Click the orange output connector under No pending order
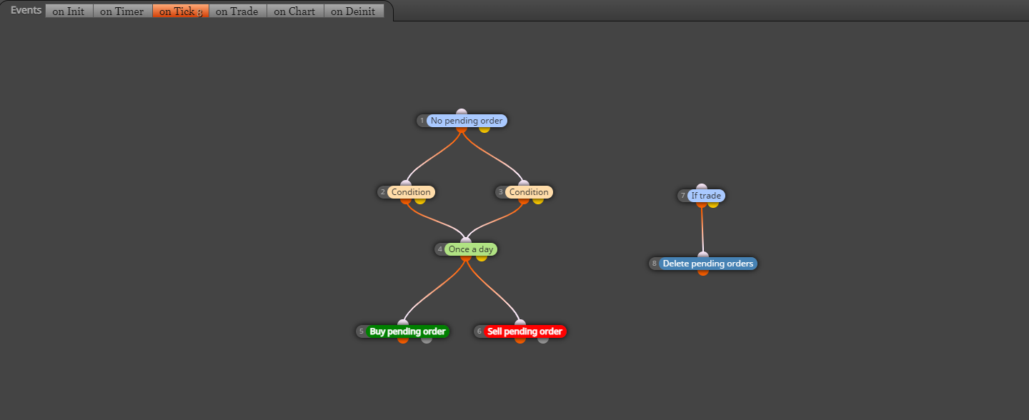The image size is (1029, 420). click(462, 129)
